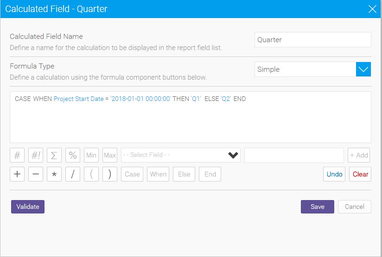382x257 pixels.
Task: Click the CASE keyword in the formula
Action: (x=23, y=99)
